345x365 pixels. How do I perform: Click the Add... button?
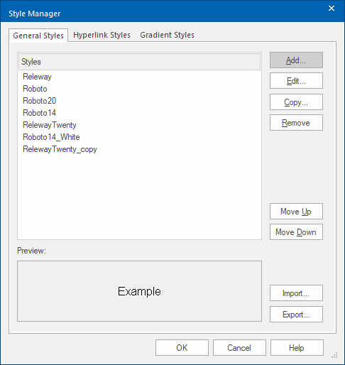click(296, 60)
